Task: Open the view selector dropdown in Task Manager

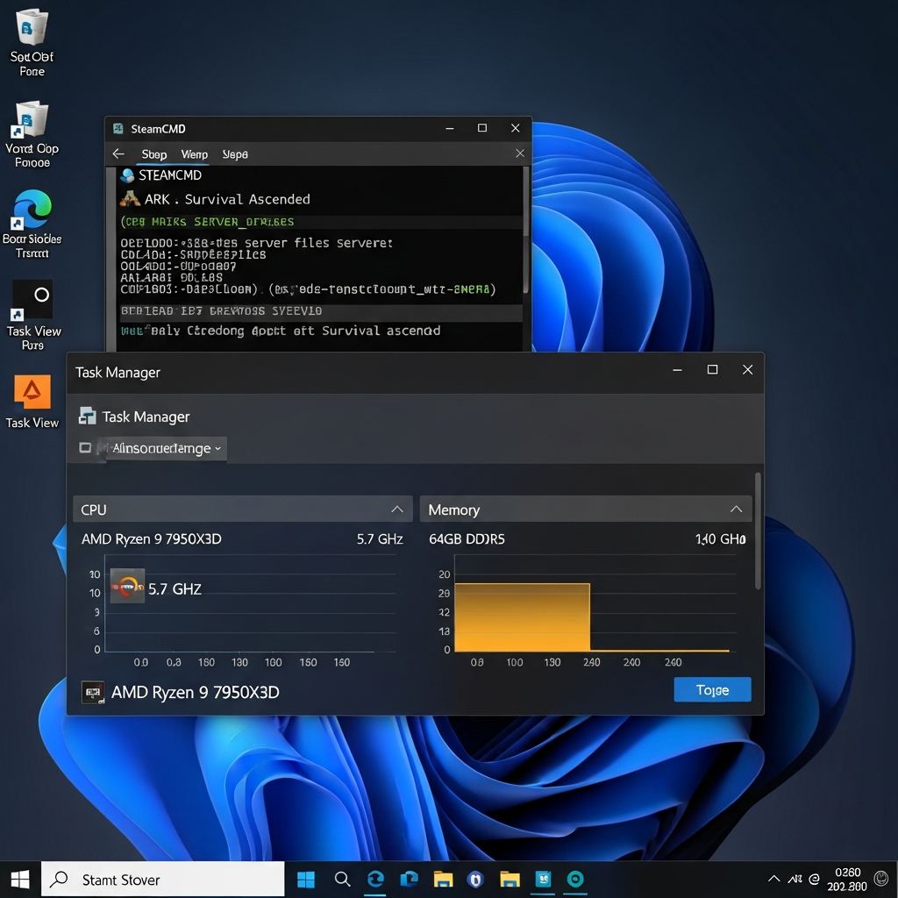Action: [162, 447]
